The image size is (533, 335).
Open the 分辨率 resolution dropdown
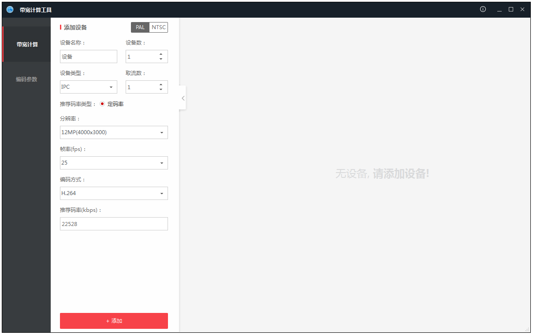tap(114, 132)
